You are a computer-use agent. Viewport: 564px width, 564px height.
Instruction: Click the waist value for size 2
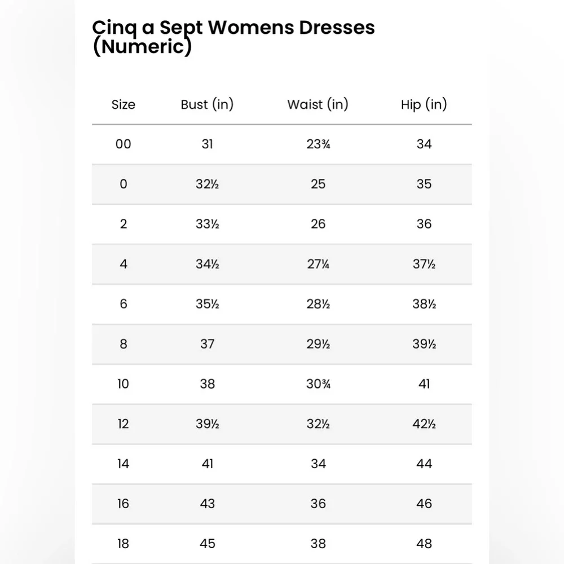pyautogui.click(x=318, y=224)
